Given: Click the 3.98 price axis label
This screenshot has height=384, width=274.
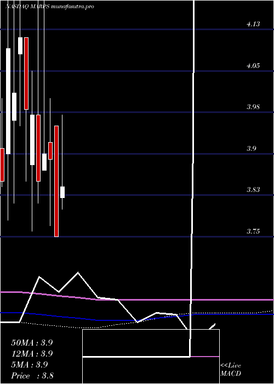Looking at the screenshot, I should [x=253, y=107].
